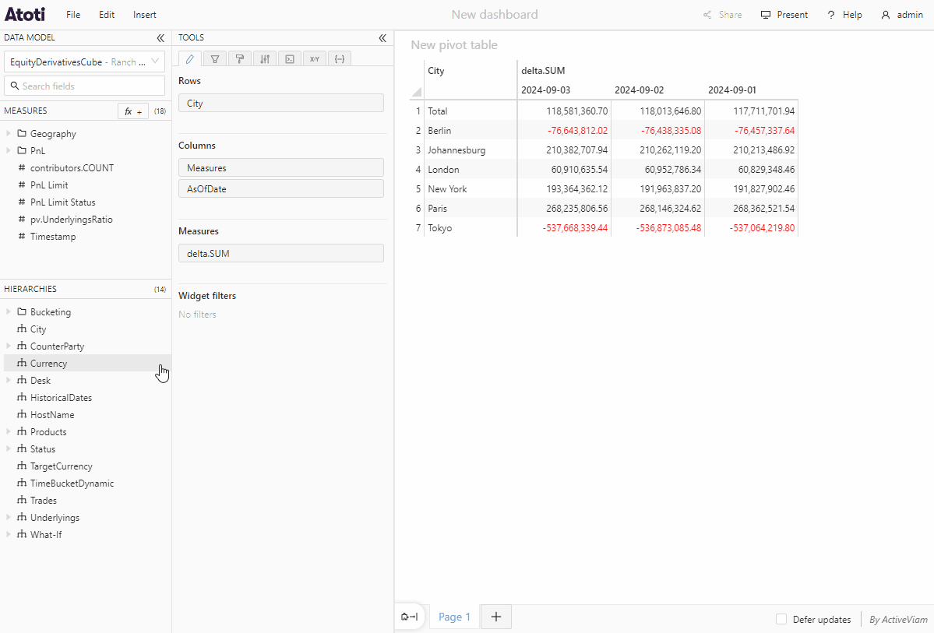This screenshot has height=633, width=934.
Task: Click the AsOfDate field in Columns
Action: tap(281, 188)
